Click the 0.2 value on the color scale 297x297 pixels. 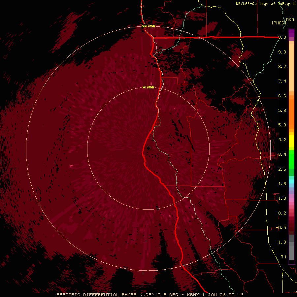point(282,213)
